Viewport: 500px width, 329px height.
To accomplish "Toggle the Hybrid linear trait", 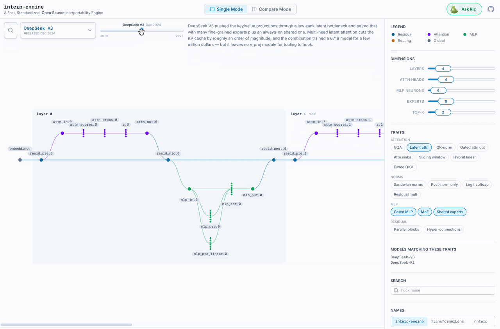I will 464,157.
